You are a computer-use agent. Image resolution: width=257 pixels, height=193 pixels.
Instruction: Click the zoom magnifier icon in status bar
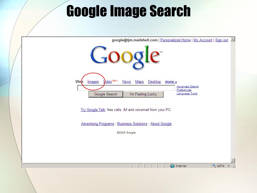pyautogui.click(x=214, y=166)
